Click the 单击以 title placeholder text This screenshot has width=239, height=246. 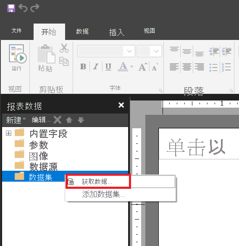click(x=196, y=148)
